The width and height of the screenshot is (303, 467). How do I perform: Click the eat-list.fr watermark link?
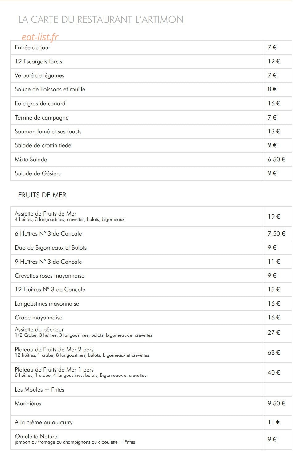(x=40, y=37)
